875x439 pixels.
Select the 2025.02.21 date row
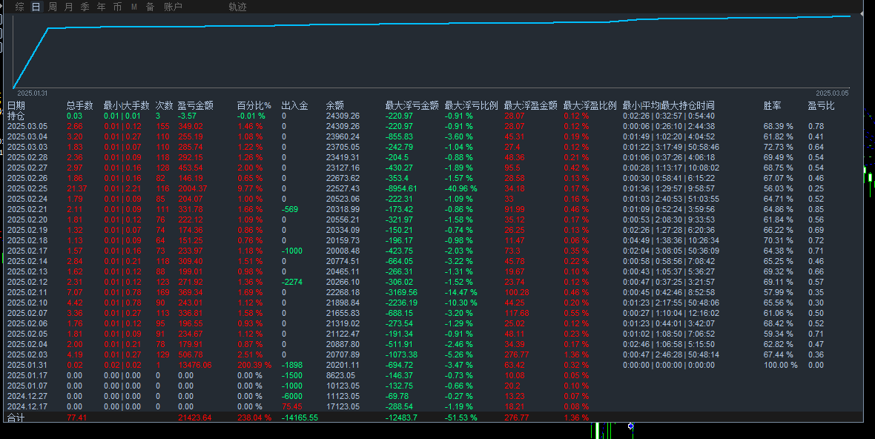[x=27, y=209]
